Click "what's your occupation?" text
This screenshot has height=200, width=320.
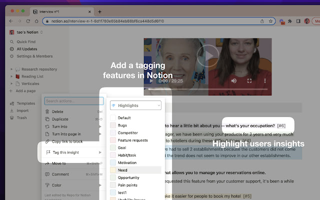[x=250, y=125]
